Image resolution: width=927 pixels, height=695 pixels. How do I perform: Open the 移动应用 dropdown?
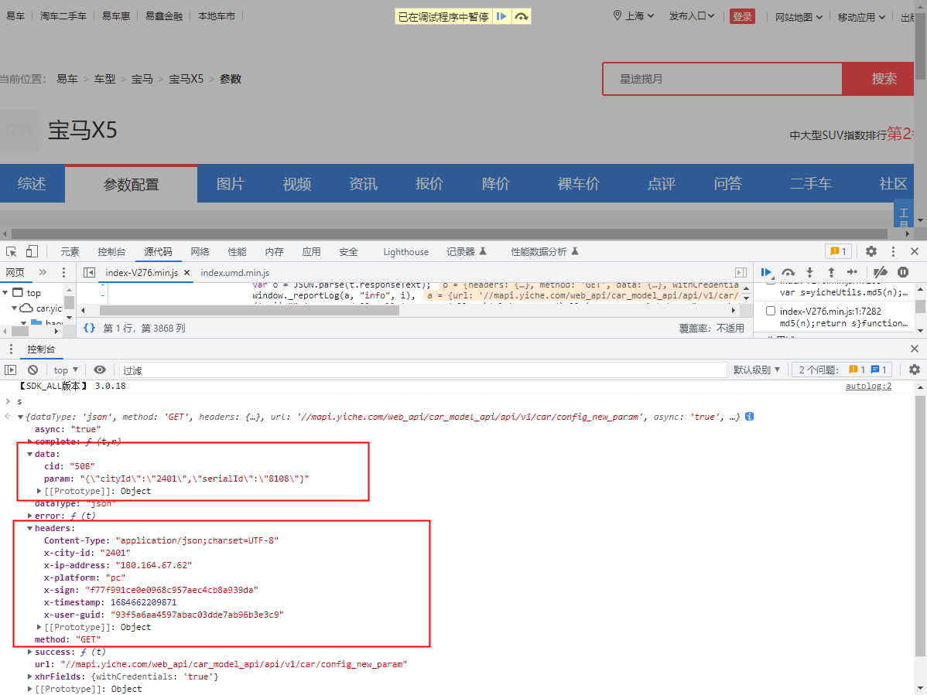tap(861, 17)
